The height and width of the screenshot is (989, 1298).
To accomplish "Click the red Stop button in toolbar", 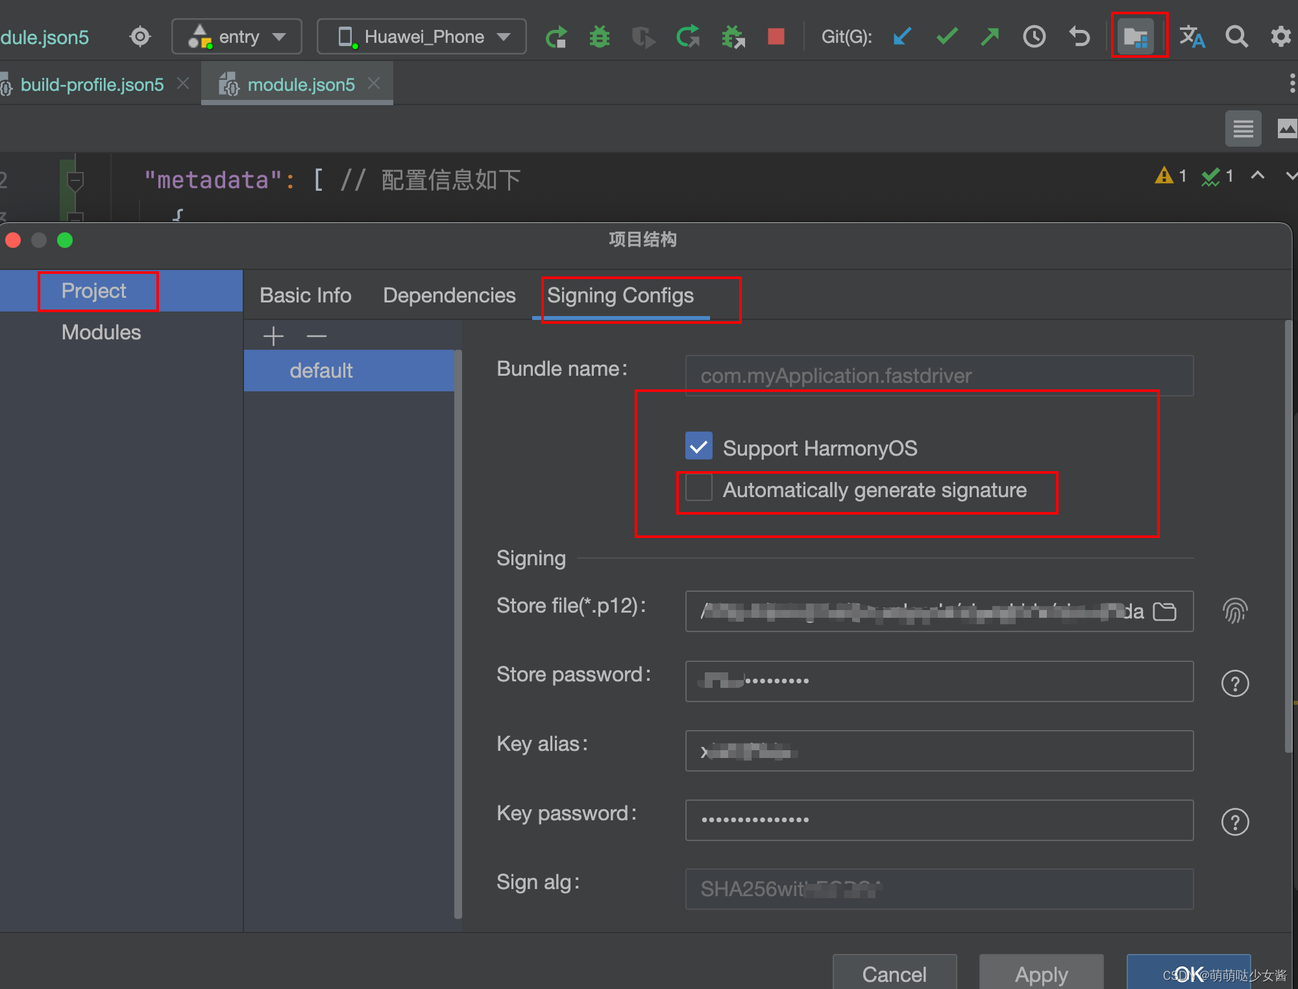I will (776, 36).
